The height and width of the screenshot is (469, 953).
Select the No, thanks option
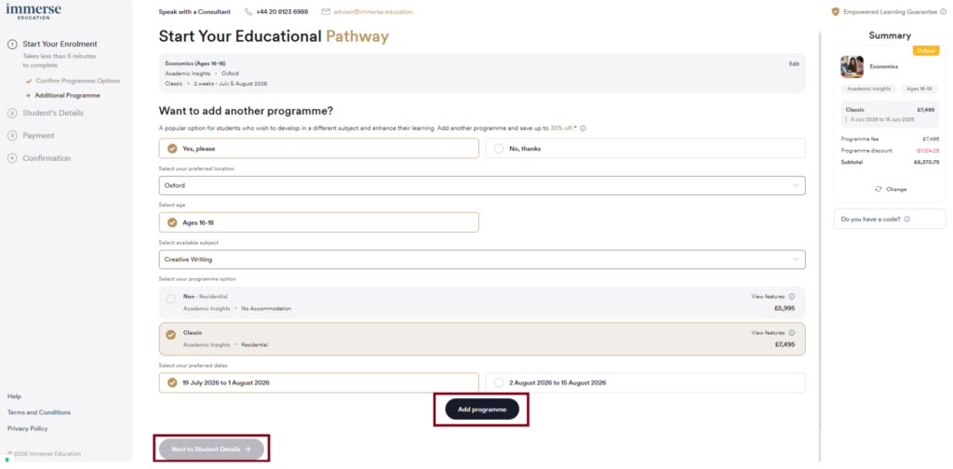tap(500, 148)
